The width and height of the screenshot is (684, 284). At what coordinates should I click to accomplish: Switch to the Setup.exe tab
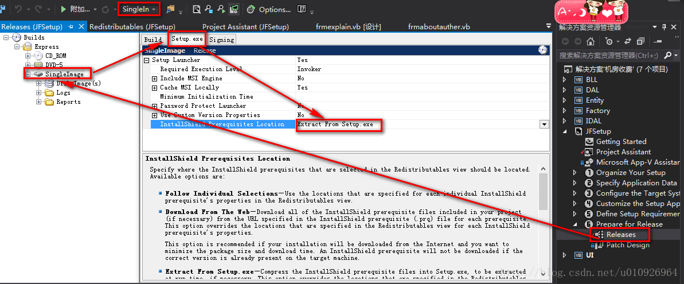tap(187, 39)
